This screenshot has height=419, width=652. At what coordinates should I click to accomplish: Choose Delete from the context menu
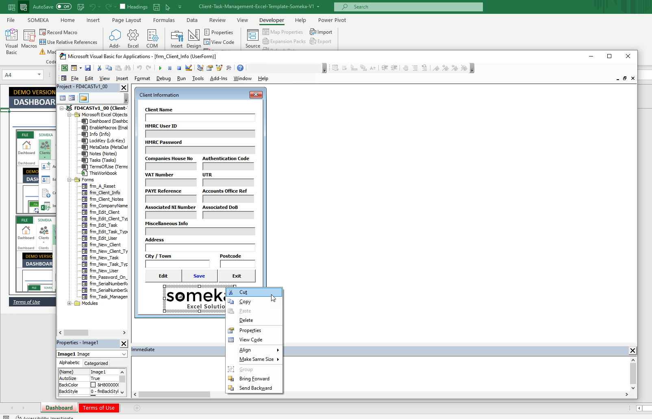pos(254,320)
